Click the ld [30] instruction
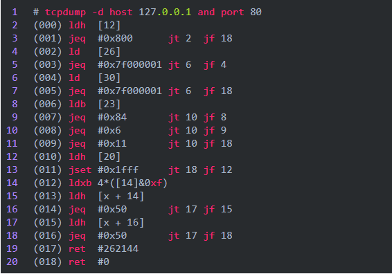This screenshot has width=392, height=274. coord(94,78)
